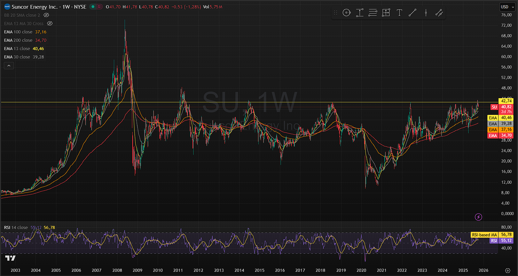Click the yellow EMA 40,46 price label
Screen dimensions: 518x276
[500, 118]
